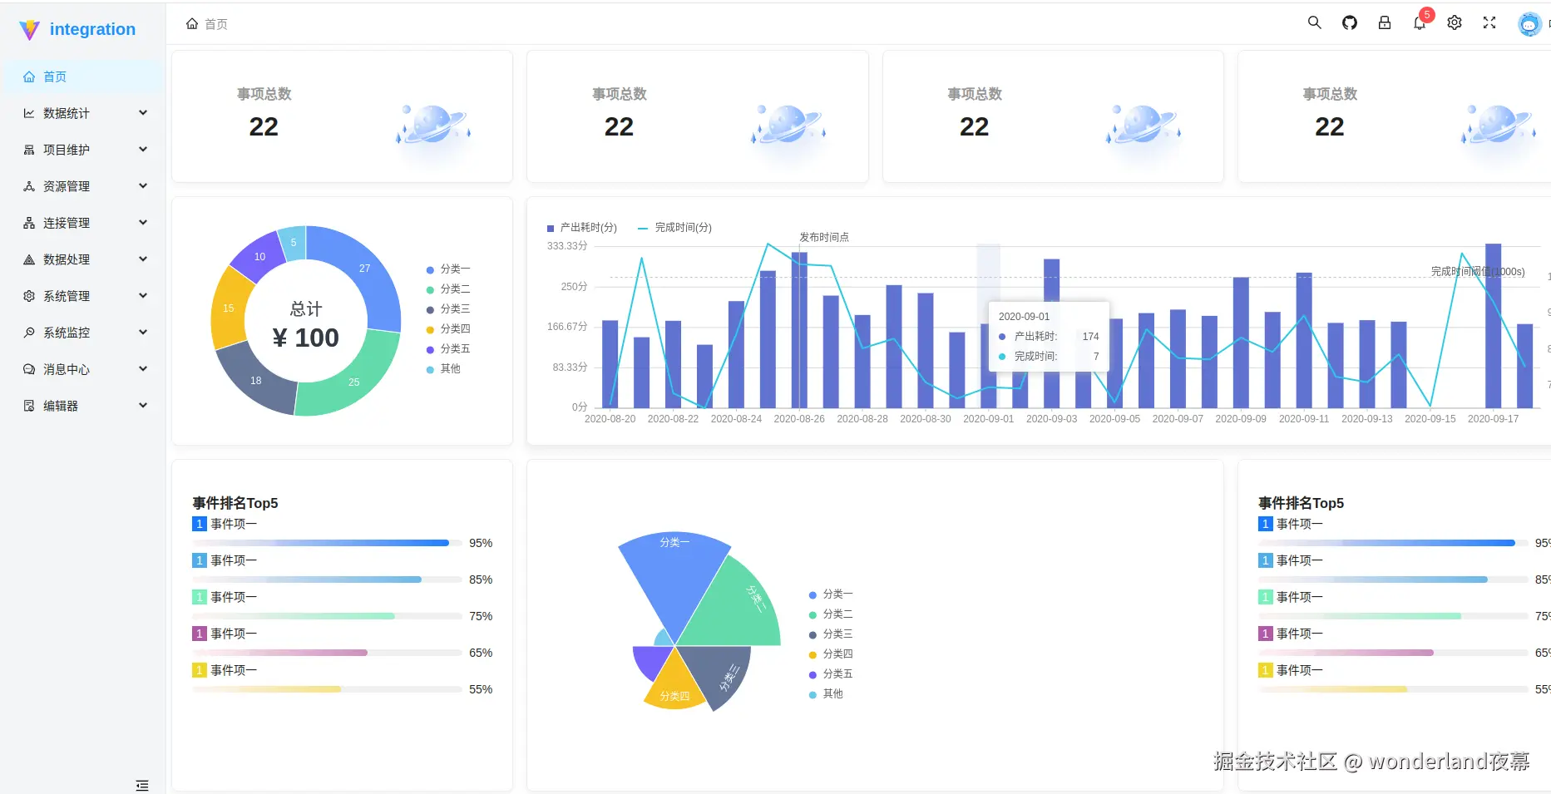The image size is (1551, 794).
Task: Expand the 系统管理 menu
Action: pos(67,295)
